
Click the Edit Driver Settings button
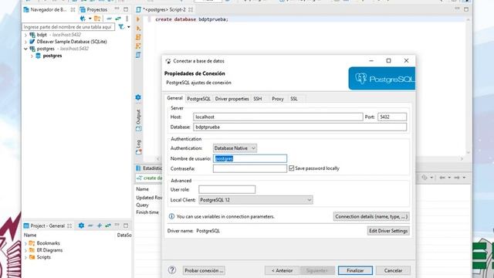[388, 231]
